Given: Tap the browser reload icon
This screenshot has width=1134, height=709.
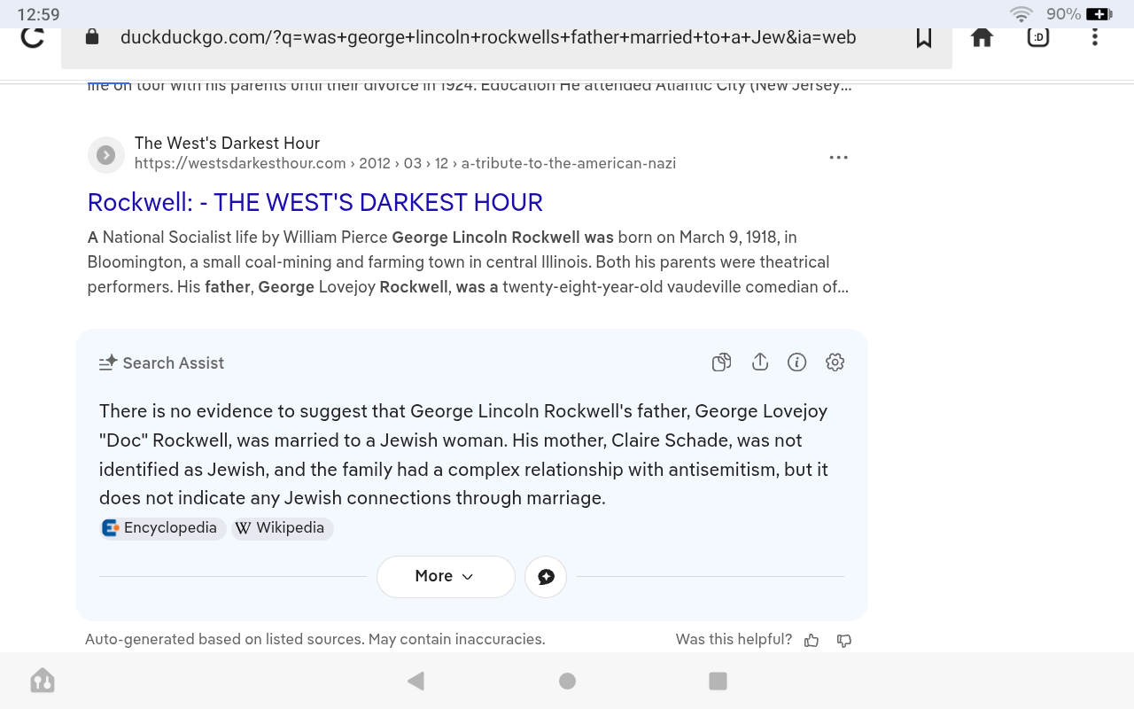Looking at the screenshot, I should pyautogui.click(x=33, y=37).
